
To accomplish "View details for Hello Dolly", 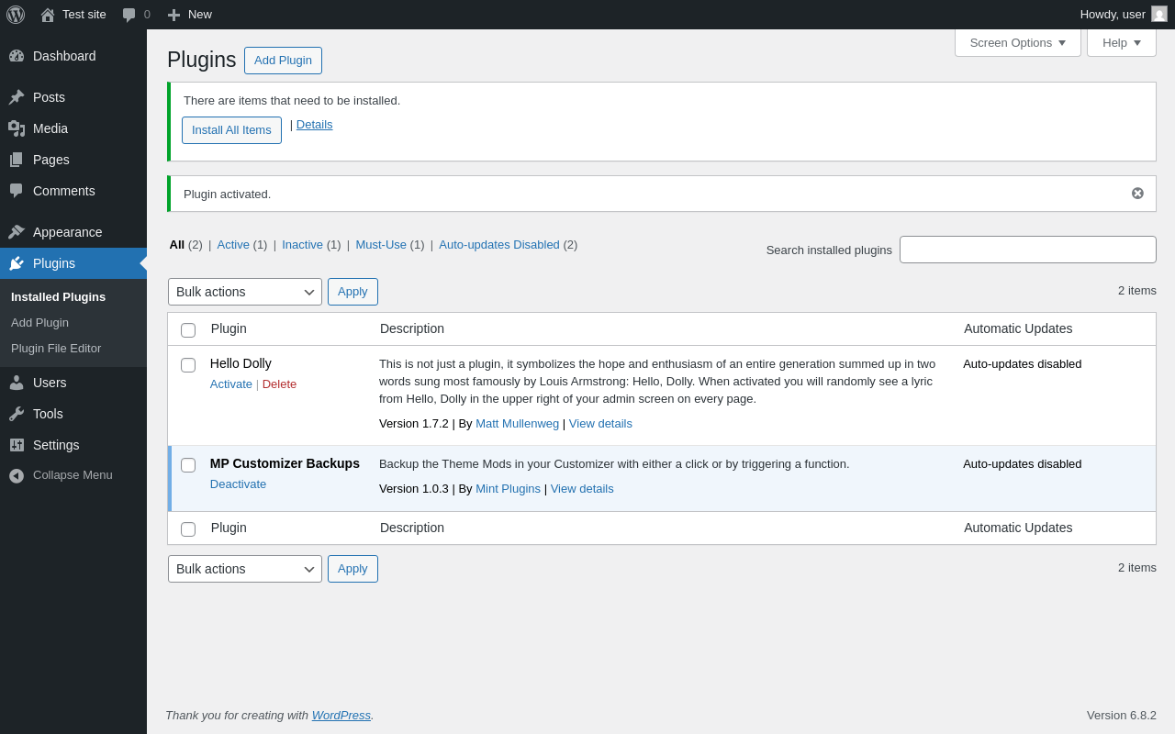I will (600, 424).
